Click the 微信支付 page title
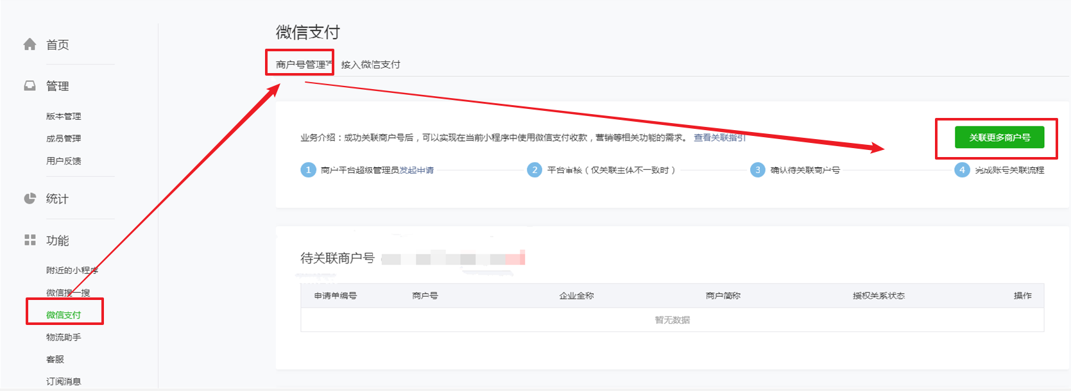This screenshot has height=391, width=1071. [308, 32]
